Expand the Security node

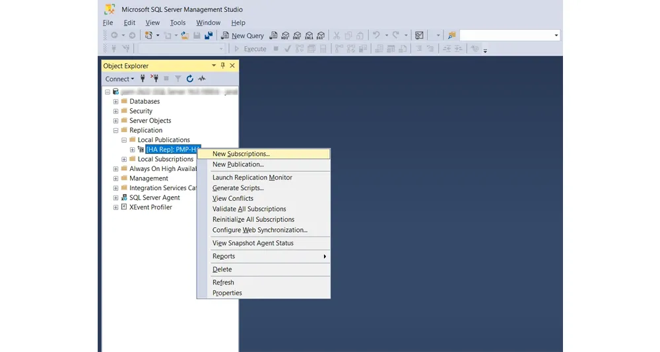point(115,111)
